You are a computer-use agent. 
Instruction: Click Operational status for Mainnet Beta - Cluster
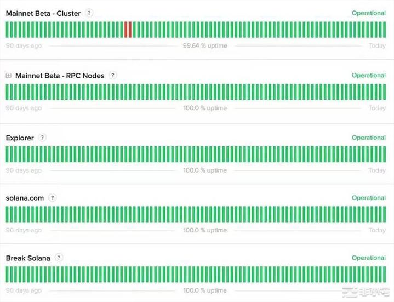click(368, 13)
